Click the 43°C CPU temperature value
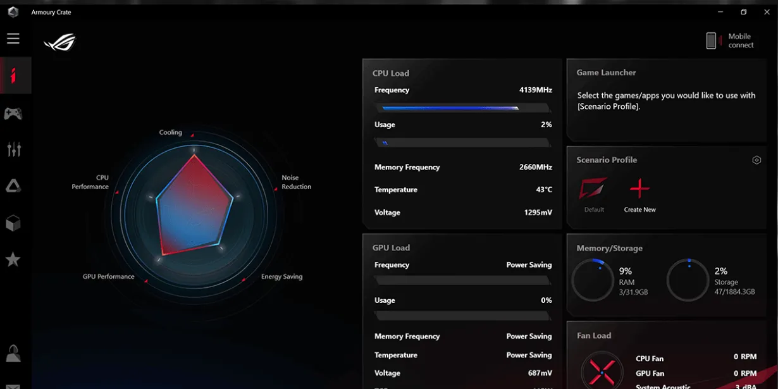Screen dimensions: 778x389 544,190
